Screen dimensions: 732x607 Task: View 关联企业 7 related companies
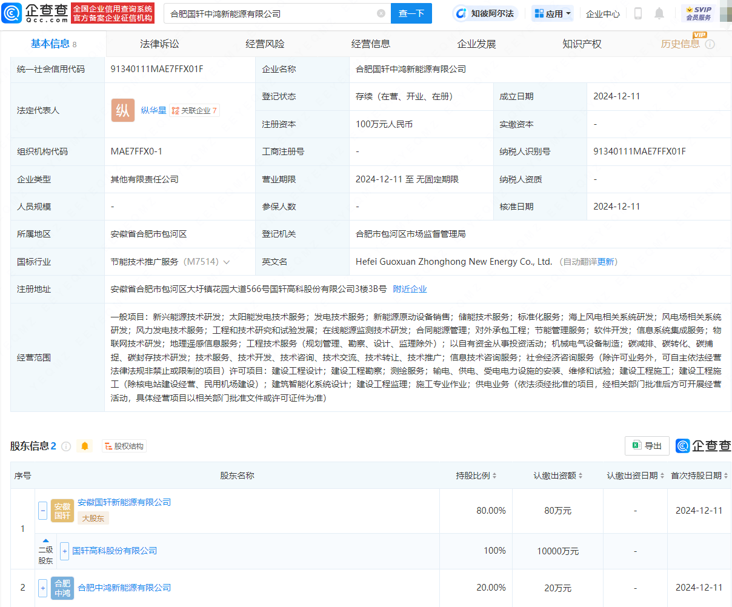coord(195,110)
